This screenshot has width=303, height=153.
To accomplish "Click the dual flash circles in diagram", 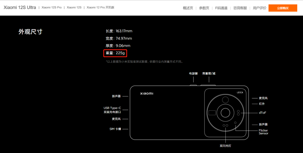I will click(225, 126).
